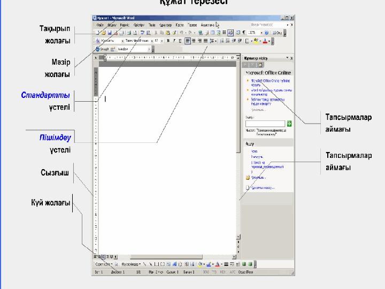Image resolution: width=385 pixels, height=289 pixels.
Task: Open the Zoom percentage dropdown
Action: (x=261, y=33)
